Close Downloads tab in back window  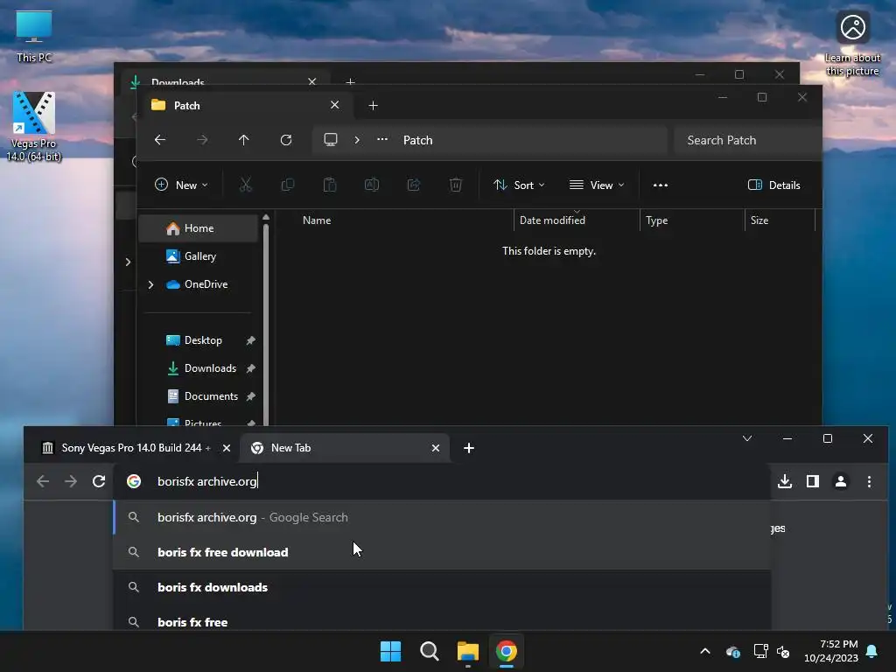tap(312, 81)
